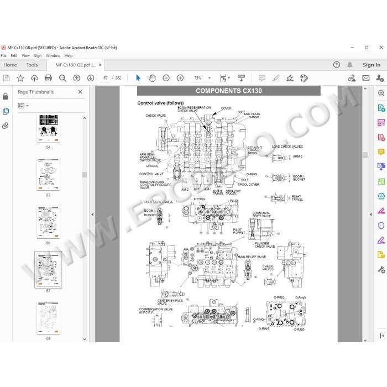Activate the hand pan tool
This screenshot has height=387, width=387.
[x=152, y=79]
